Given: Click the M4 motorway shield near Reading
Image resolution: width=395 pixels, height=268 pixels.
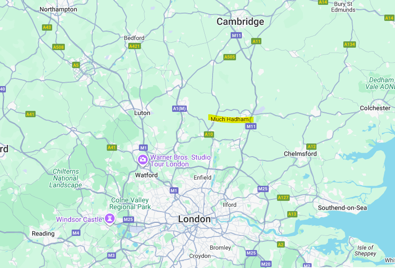Looking at the screenshot, I should tap(76, 233).
